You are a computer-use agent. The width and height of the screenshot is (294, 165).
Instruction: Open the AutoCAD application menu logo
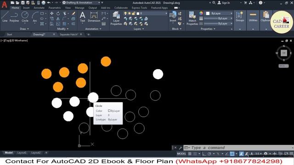click(x=4, y=5)
